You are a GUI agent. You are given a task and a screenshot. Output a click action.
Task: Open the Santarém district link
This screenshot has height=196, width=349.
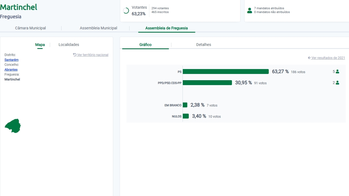[x=11, y=60]
